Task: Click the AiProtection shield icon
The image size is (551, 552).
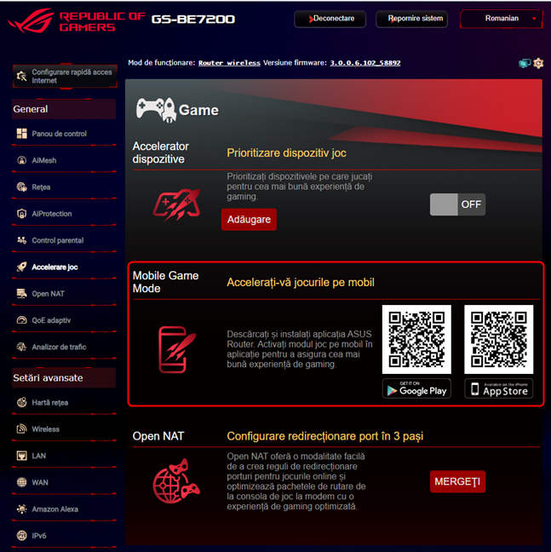Action: click(x=22, y=214)
